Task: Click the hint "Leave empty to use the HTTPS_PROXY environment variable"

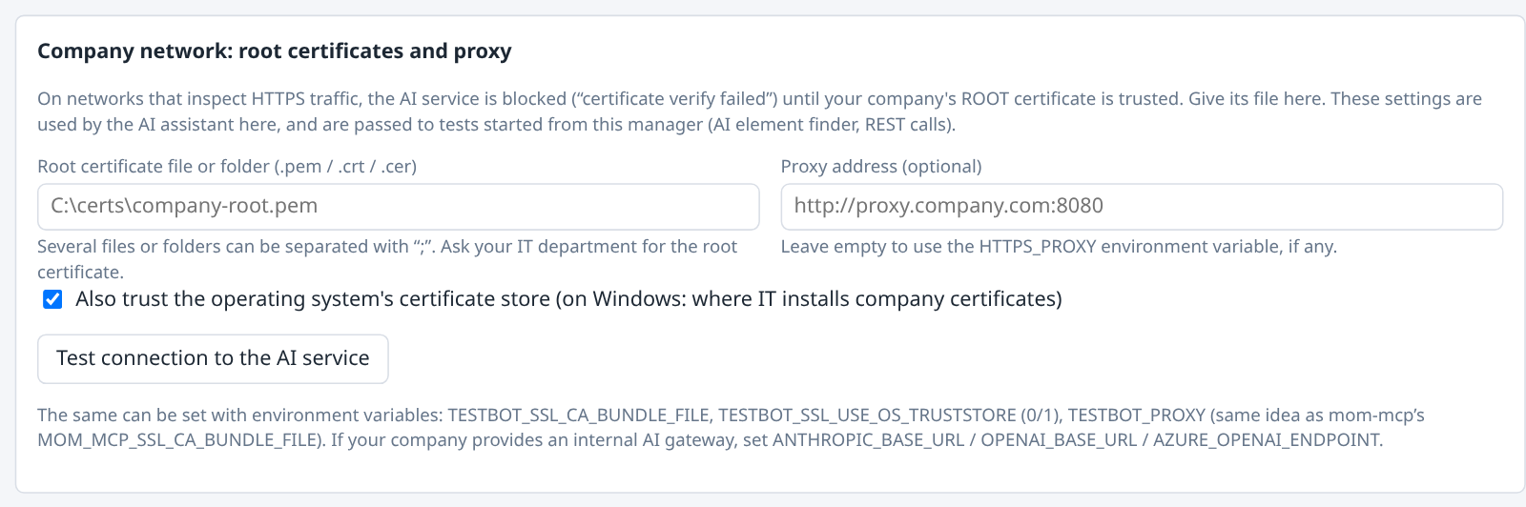Action: tap(1059, 247)
